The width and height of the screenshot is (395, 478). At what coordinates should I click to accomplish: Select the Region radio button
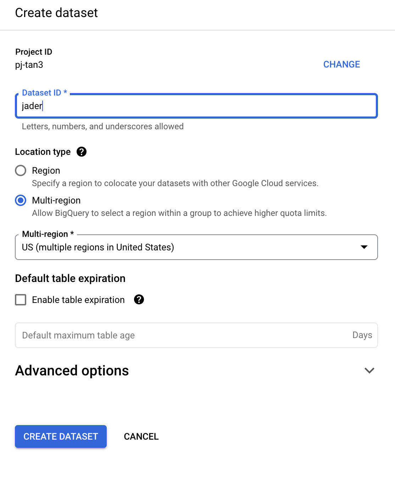pos(21,170)
